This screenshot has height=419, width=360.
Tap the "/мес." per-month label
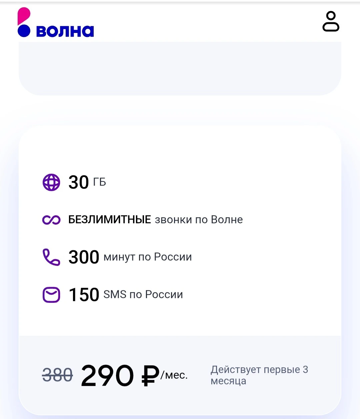(174, 375)
